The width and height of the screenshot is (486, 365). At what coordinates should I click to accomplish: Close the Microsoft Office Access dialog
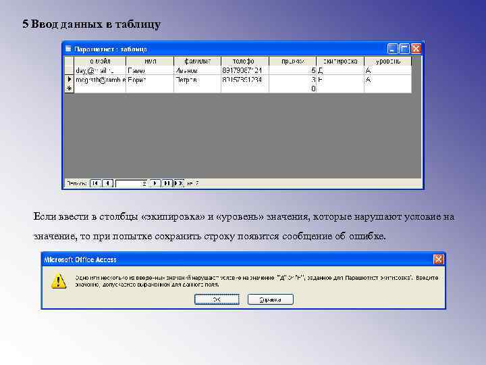(438, 259)
